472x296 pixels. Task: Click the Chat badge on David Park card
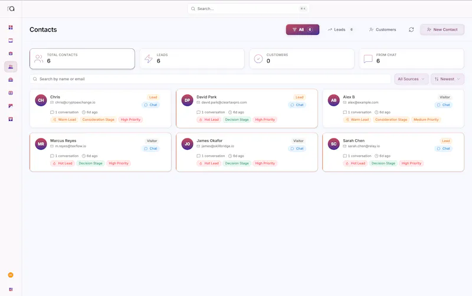coord(297,105)
